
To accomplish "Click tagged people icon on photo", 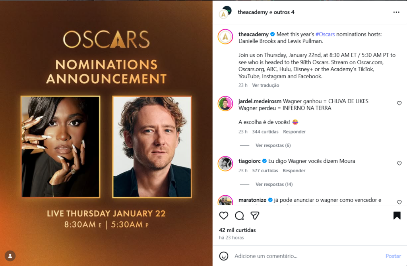I will (x=10, y=256).
